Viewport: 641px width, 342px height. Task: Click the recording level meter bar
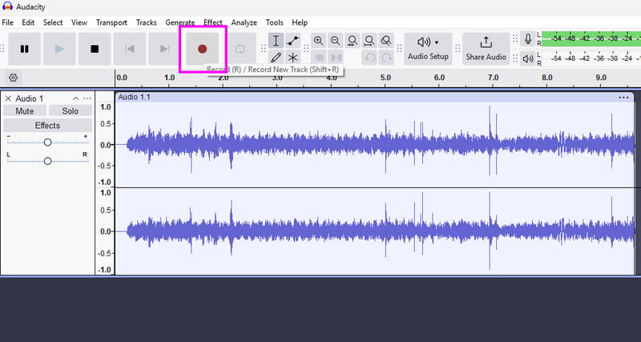pos(591,39)
